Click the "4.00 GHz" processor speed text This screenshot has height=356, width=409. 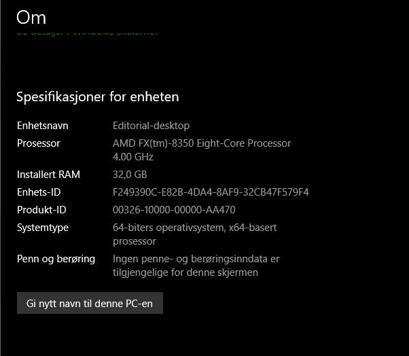pos(132,157)
